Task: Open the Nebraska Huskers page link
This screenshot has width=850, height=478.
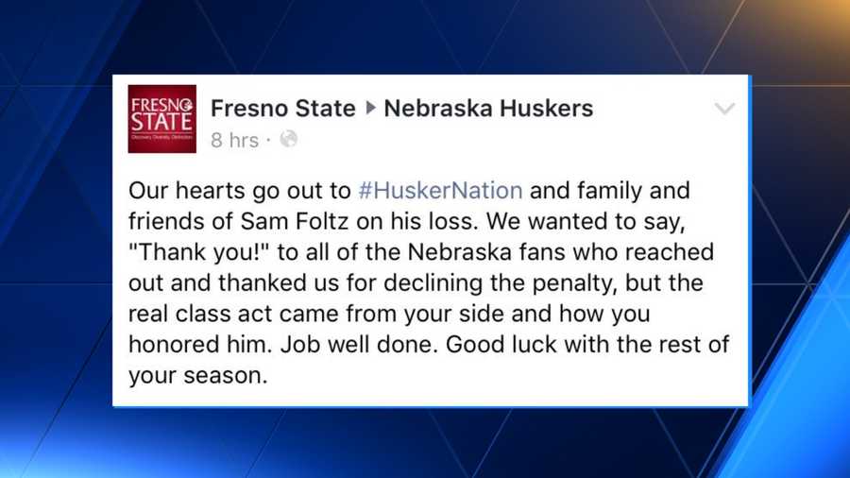Action: 488,109
